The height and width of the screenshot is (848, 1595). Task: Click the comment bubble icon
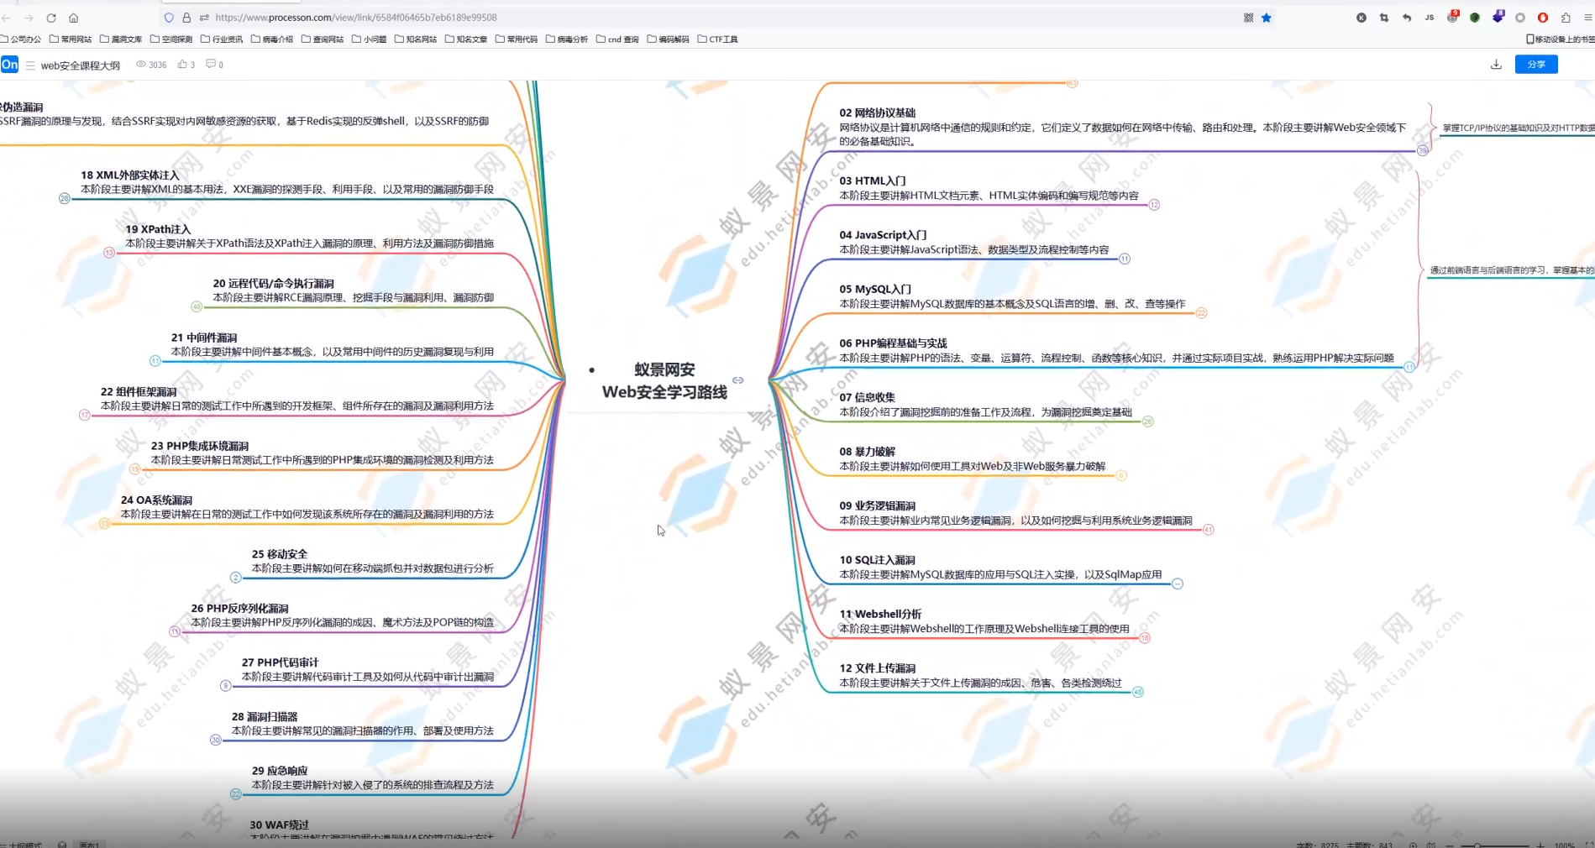tap(211, 64)
